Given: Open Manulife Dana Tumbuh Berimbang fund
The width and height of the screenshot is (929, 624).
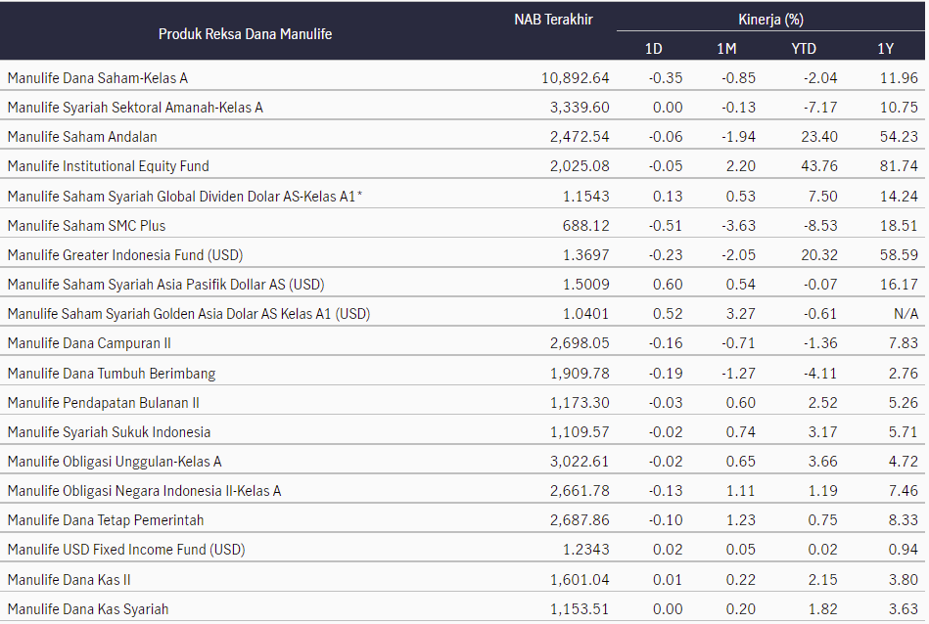Looking at the screenshot, I should point(112,374).
